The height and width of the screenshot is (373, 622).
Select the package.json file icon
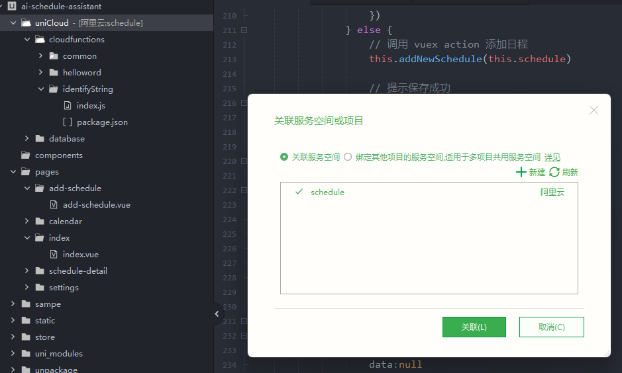[68, 122]
